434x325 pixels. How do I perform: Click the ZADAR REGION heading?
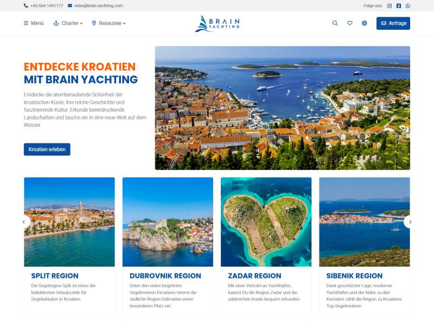[x=254, y=276]
